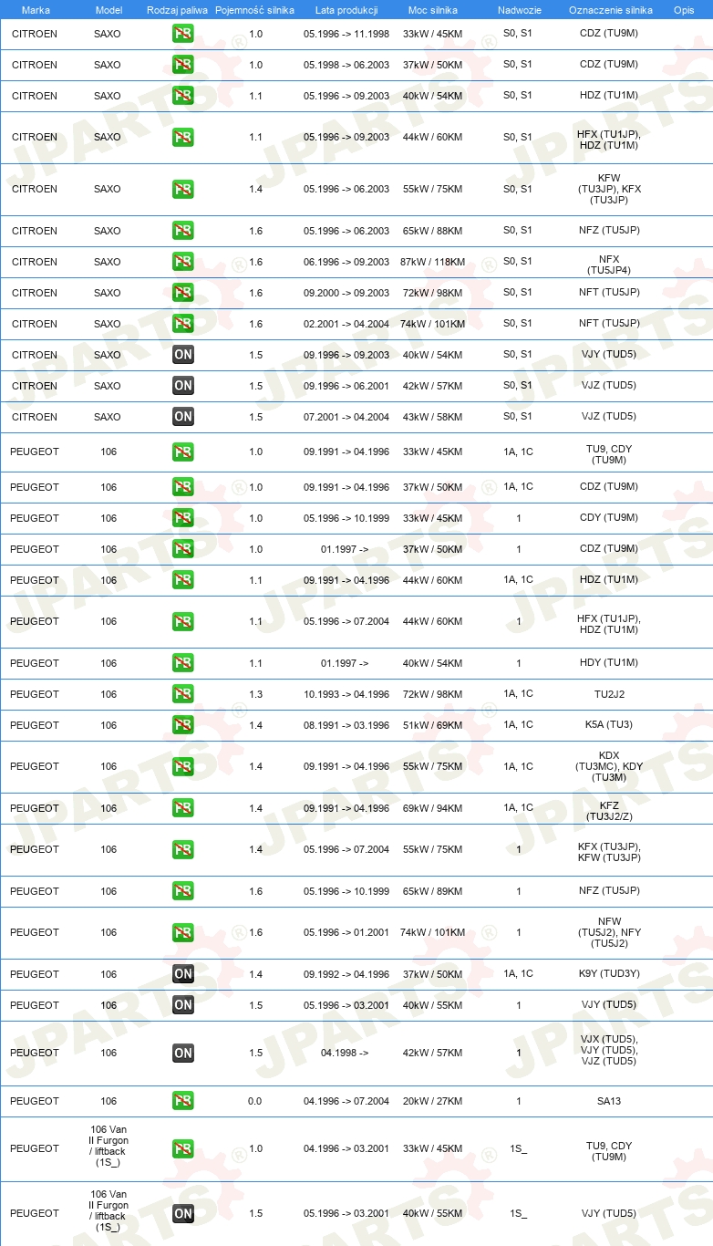
Task: Click the petrol icon in the Peugeot 106 TU9, CDY row with body 1A, 1C
Action: 182,452
